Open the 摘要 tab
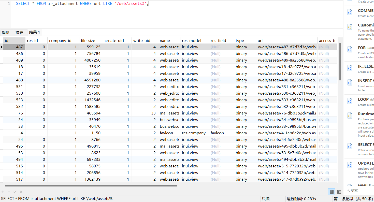 coord(19,33)
